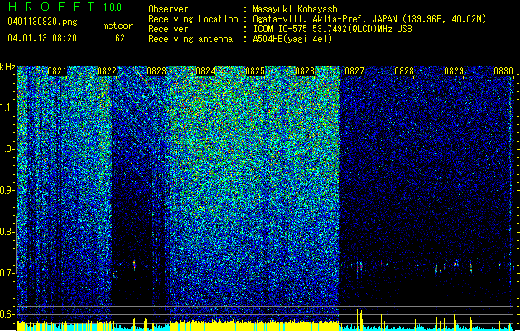Click observer name Masayuki Kobayashi

pos(297,9)
